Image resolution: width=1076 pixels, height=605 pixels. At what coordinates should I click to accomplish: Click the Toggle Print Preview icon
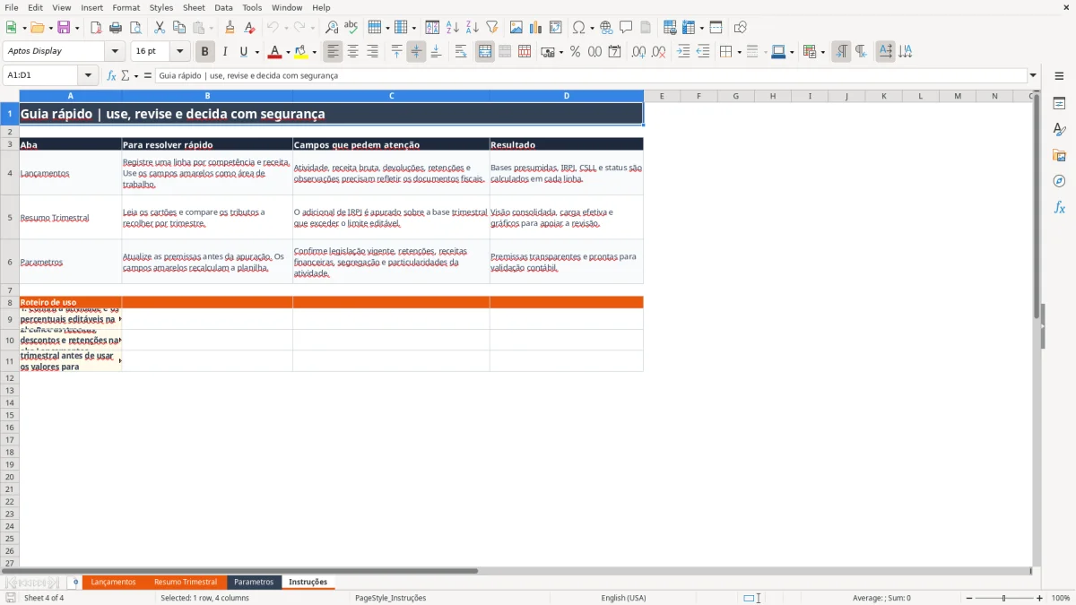(135, 28)
